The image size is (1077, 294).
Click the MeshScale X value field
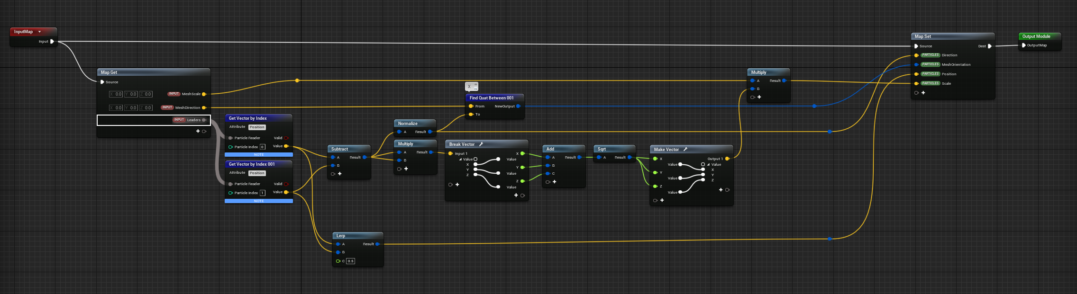[116, 94]
